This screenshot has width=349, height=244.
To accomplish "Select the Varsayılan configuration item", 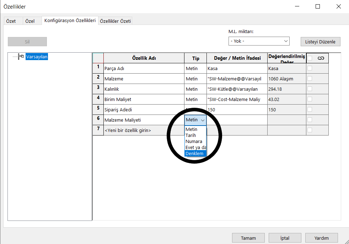I will [x=37, y=57].
